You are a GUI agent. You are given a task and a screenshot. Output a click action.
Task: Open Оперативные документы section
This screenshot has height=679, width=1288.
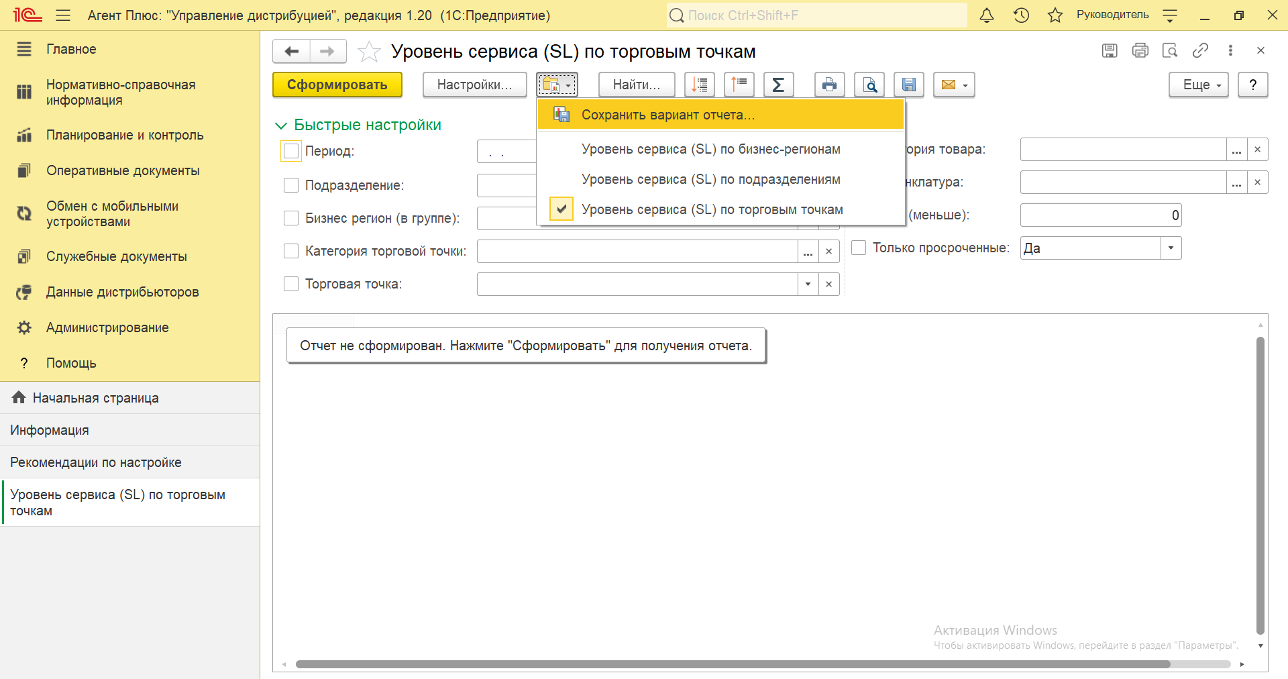(129, 170)
